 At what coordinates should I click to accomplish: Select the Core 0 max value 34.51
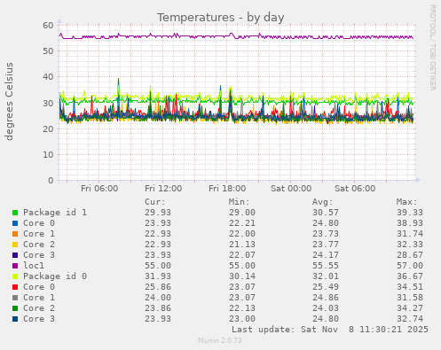point(410,287)
